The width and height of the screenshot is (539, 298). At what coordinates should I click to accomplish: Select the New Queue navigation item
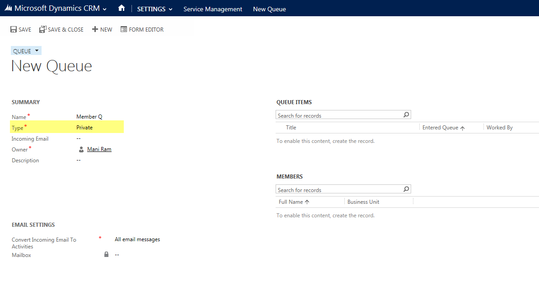click(x=269, y=9)
